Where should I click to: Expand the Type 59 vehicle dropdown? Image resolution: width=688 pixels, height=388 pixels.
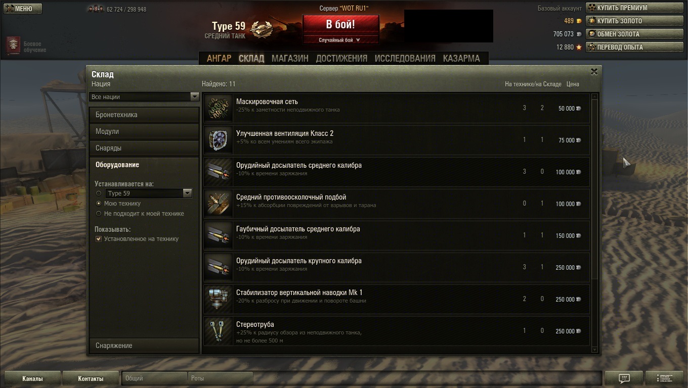click(149, 193)
